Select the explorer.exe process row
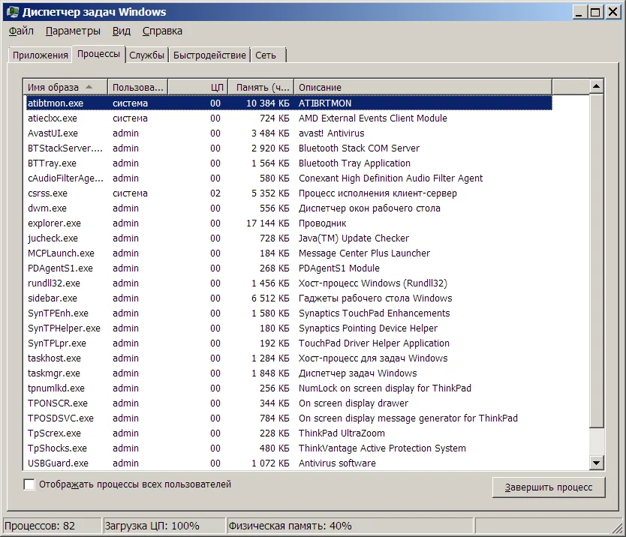Screen dimensions: 626x537 pos(54,223)
